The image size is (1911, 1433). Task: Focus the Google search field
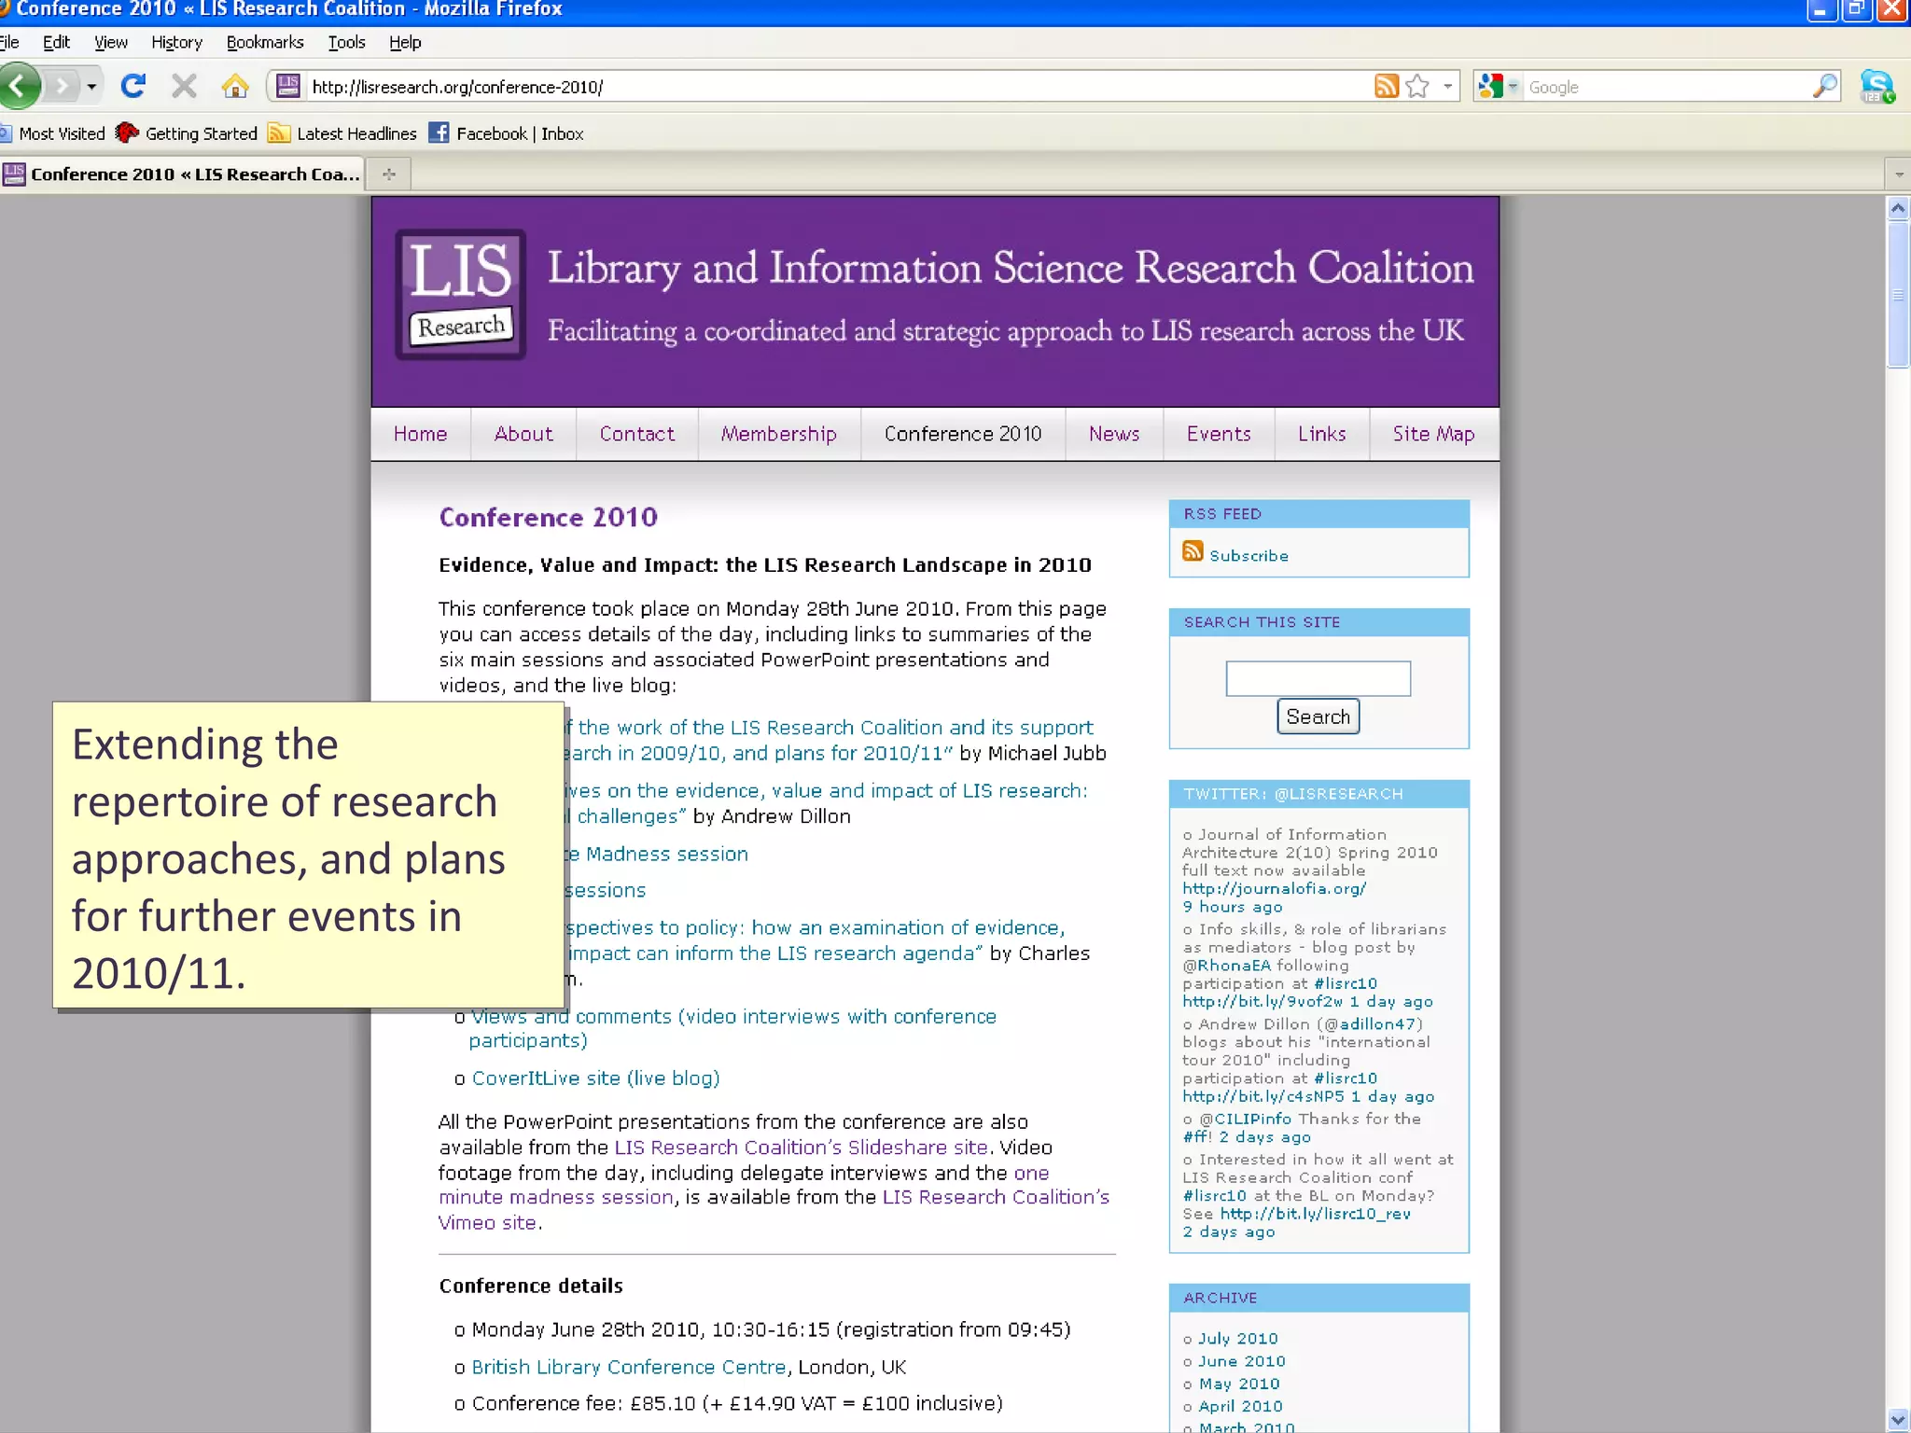pos(1667,87)
